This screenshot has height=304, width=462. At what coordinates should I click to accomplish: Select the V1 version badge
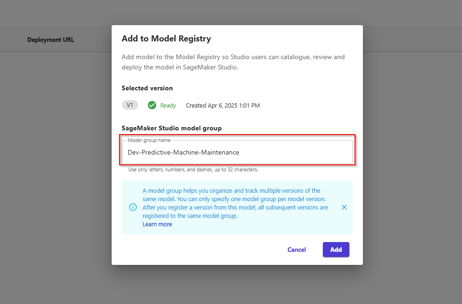(130, 105)
